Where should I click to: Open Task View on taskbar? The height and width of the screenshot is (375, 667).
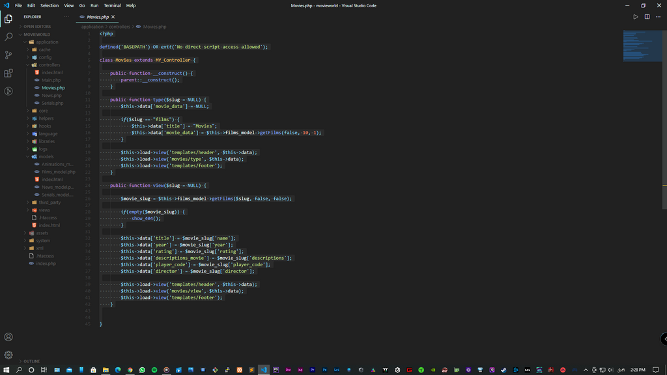coord(44,370)
